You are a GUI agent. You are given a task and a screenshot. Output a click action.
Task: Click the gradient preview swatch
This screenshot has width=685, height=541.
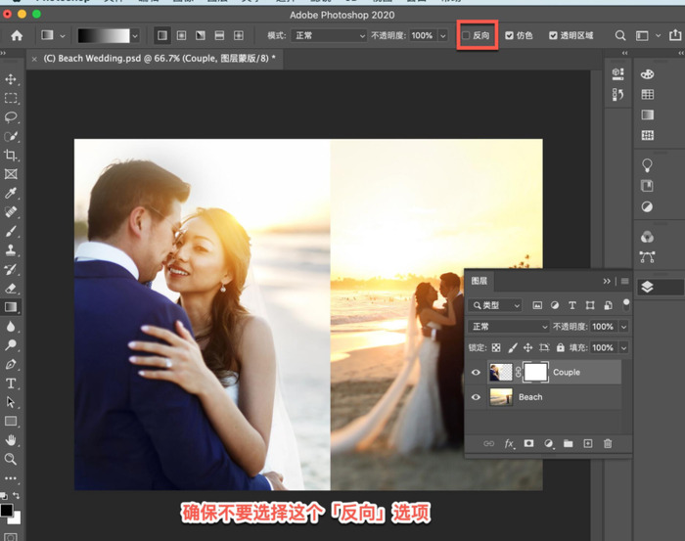tap(104, 36)
